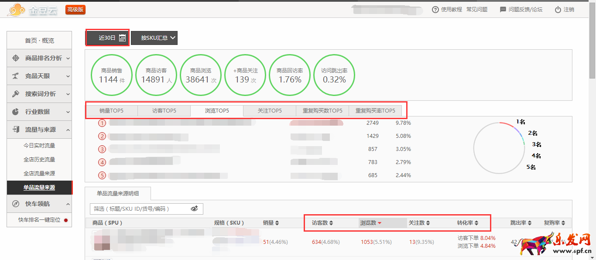596x260 pixels.
Task: Click the question mark icon for 使用教程
Action: point(435,10)
